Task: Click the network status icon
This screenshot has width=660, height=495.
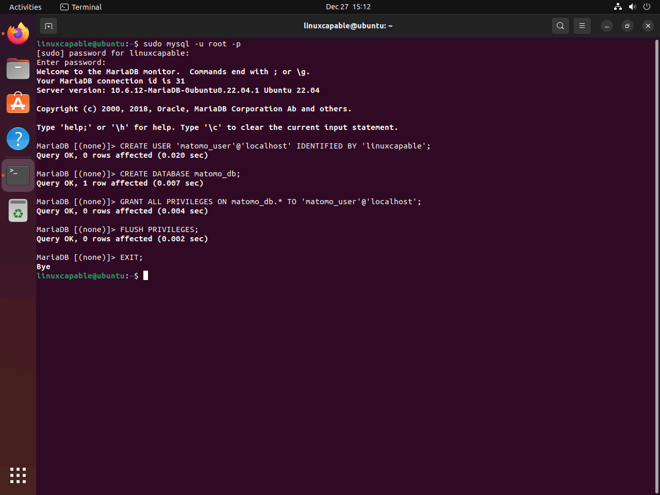Action: [x=618, y=7]
